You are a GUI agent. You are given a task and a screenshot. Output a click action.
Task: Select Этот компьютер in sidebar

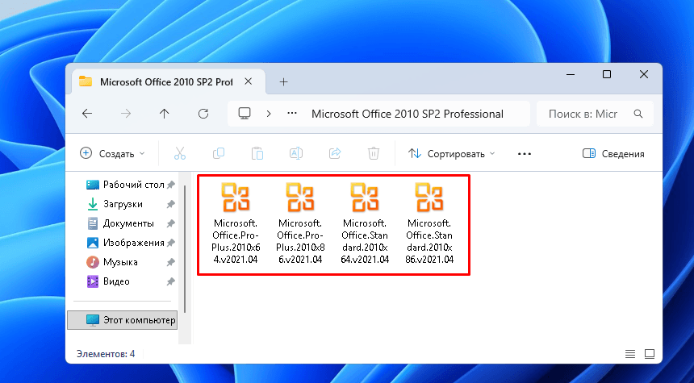pos(122,320)
